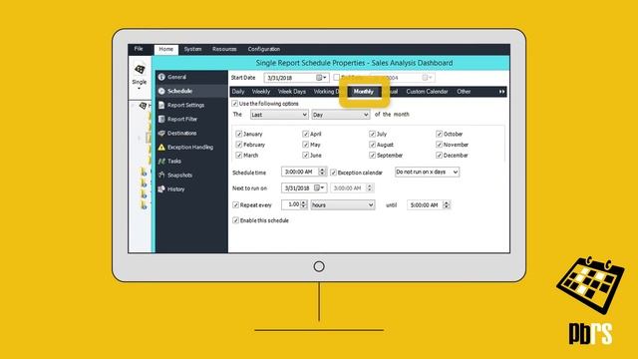Select the Other frequency tab
The height and width of the screenshot is (359, 638).
[x=464, y=92]
